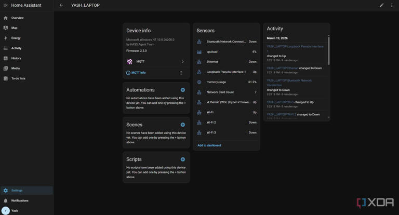Click the March 19, 2026 date header

[x=277, y=38]
